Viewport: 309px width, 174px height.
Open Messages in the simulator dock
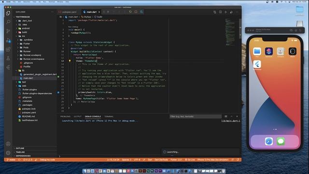[x=281, y=141]
